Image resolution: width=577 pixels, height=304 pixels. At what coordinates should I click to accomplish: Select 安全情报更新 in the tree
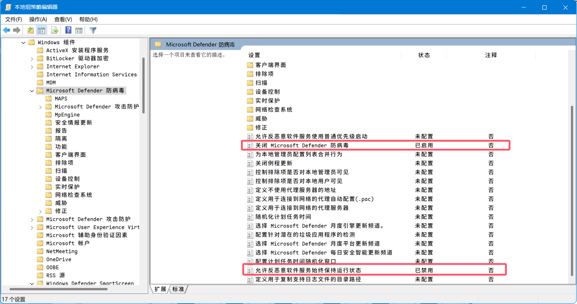74,123
